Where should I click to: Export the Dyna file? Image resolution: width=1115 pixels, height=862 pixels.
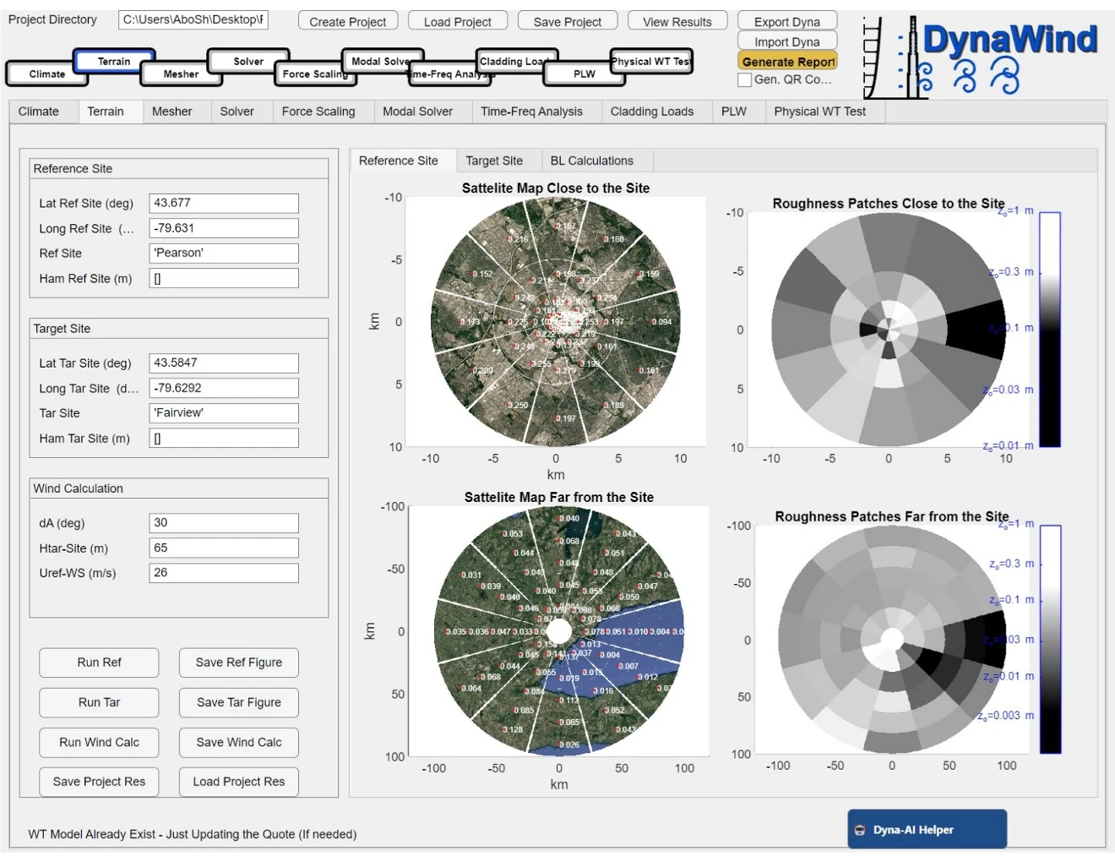[787, 22]
